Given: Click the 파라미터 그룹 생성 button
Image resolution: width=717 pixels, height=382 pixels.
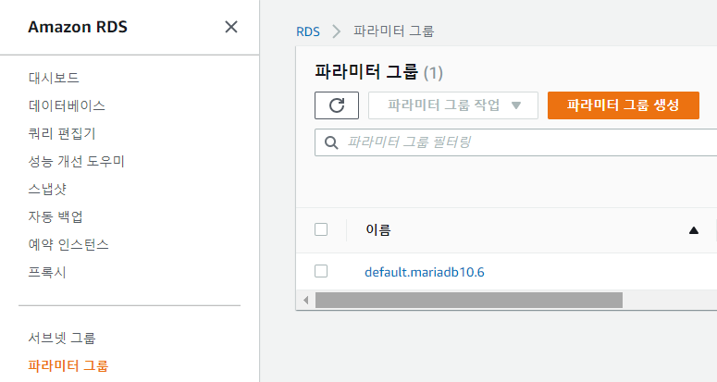Looking at the screenshot, I should [x=624, y=105].
